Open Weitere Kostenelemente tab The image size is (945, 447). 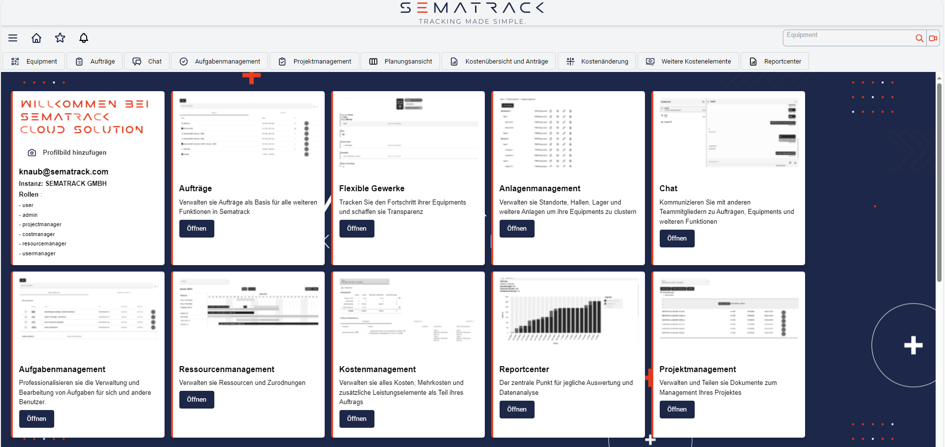[x=688, y=62]
